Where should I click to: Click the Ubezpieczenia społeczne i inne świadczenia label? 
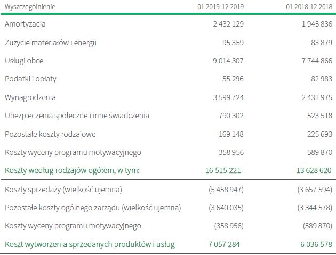pos(77,116)
